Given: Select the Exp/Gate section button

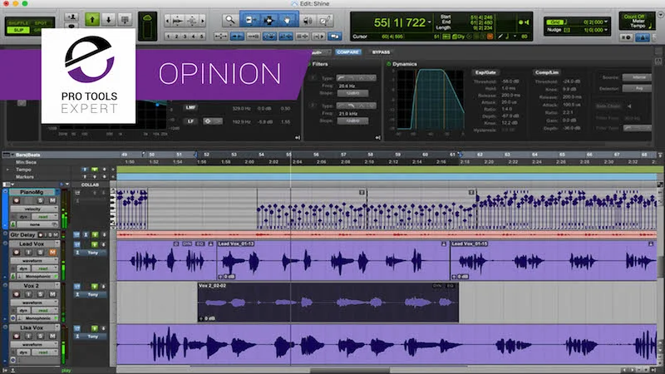Looking at the screenshot, I should [x=485, y=72].
